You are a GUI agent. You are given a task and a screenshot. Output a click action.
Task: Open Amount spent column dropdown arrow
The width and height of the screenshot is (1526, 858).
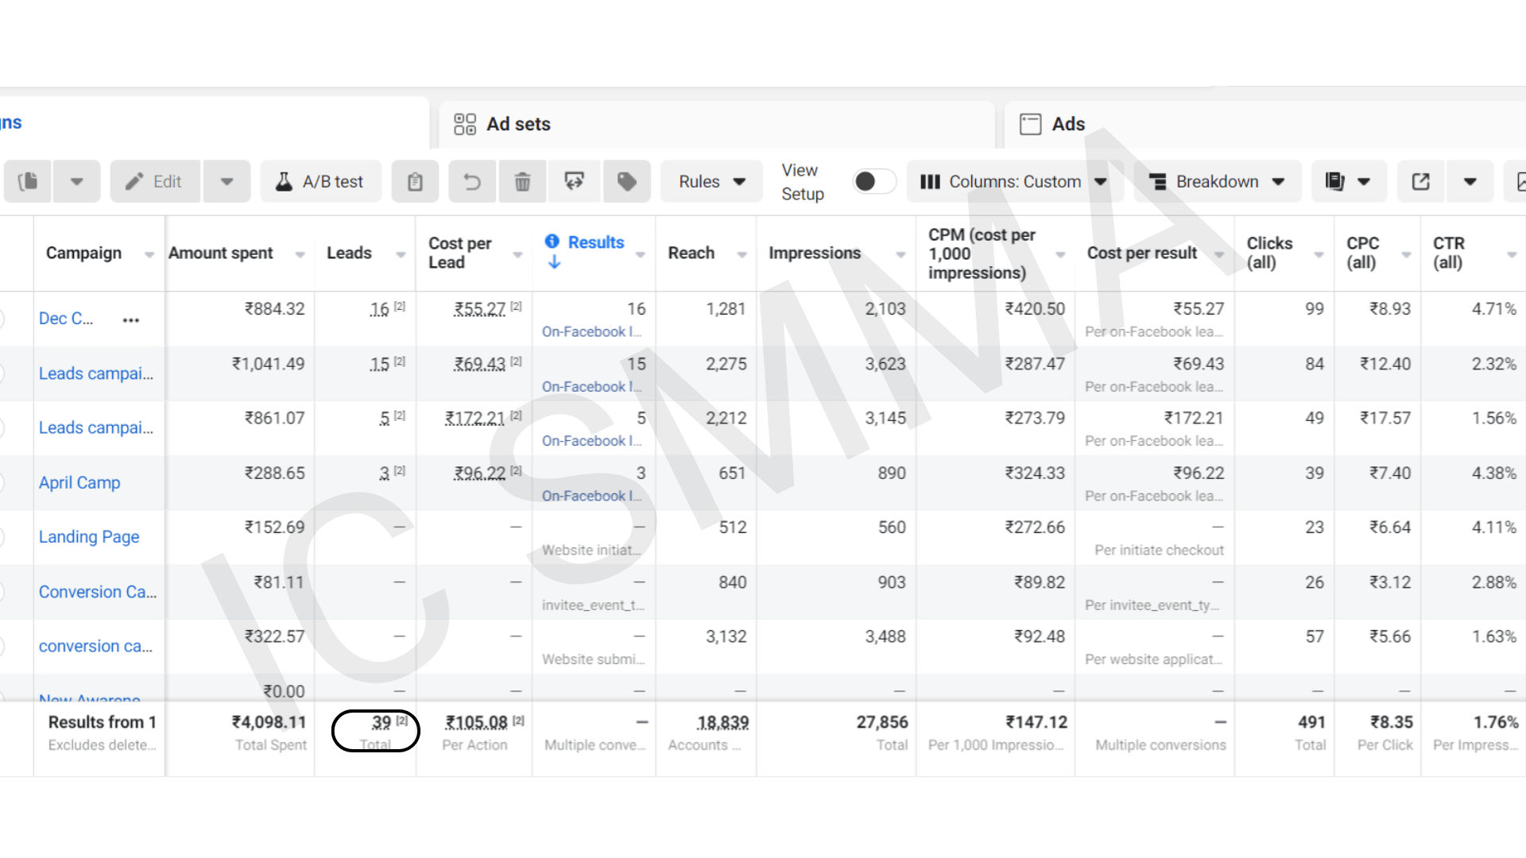click(x=300, y=254)
